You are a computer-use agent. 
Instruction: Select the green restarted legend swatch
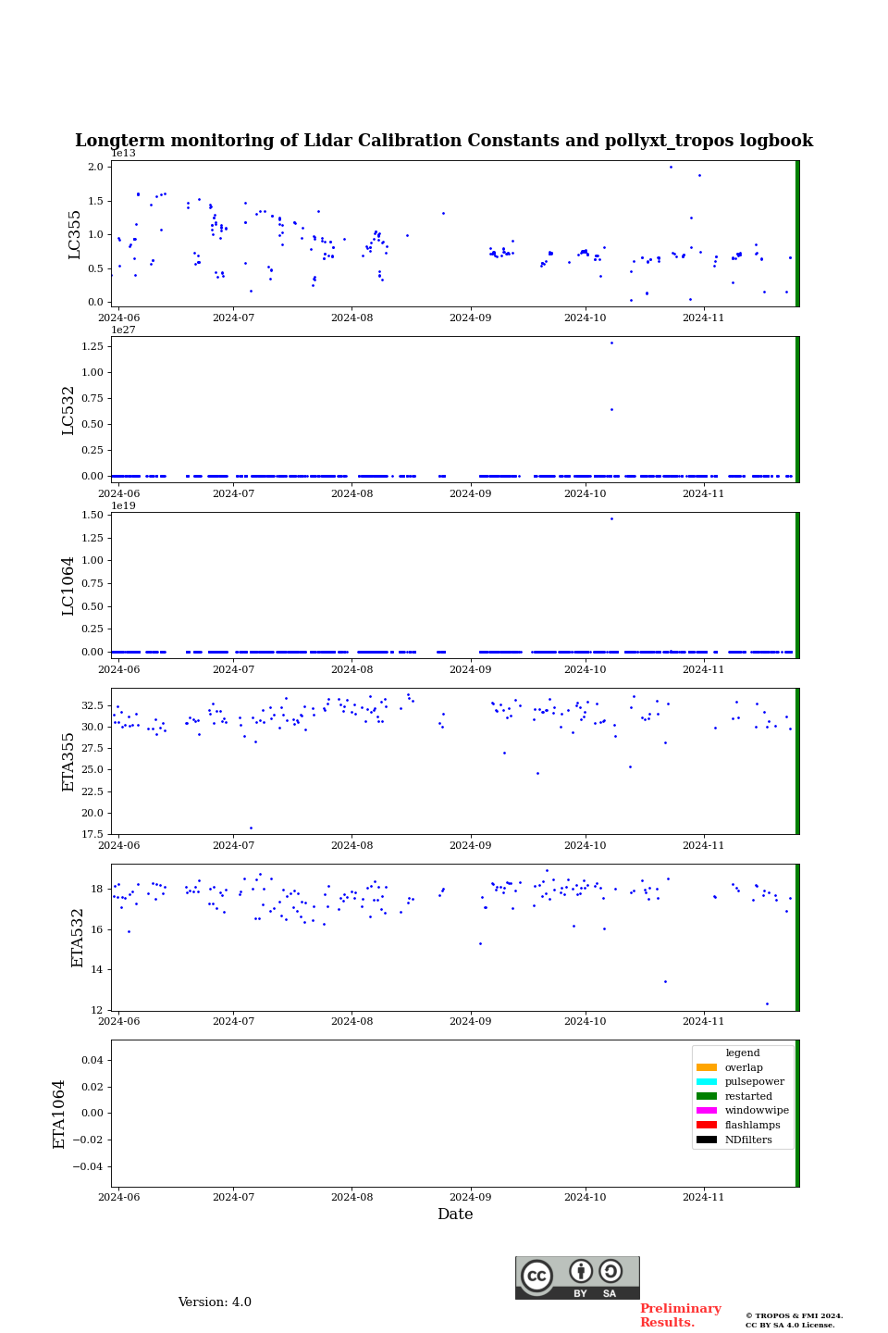click(x=707, y=1096)
